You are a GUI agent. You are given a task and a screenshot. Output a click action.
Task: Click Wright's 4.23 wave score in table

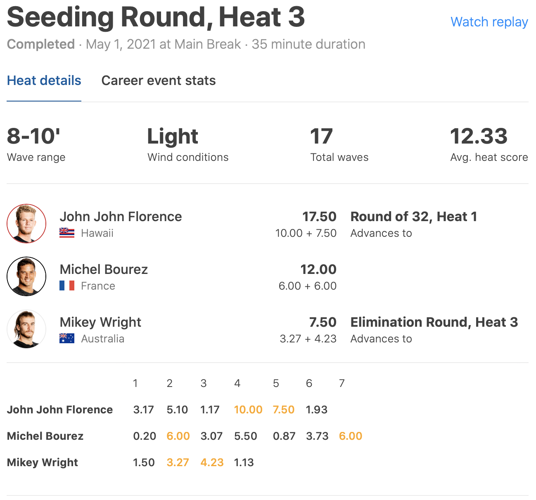click(212, 462)
